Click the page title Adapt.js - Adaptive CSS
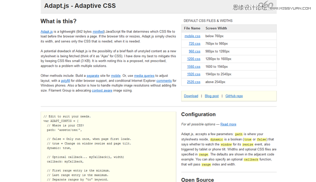 click(80, 6)
